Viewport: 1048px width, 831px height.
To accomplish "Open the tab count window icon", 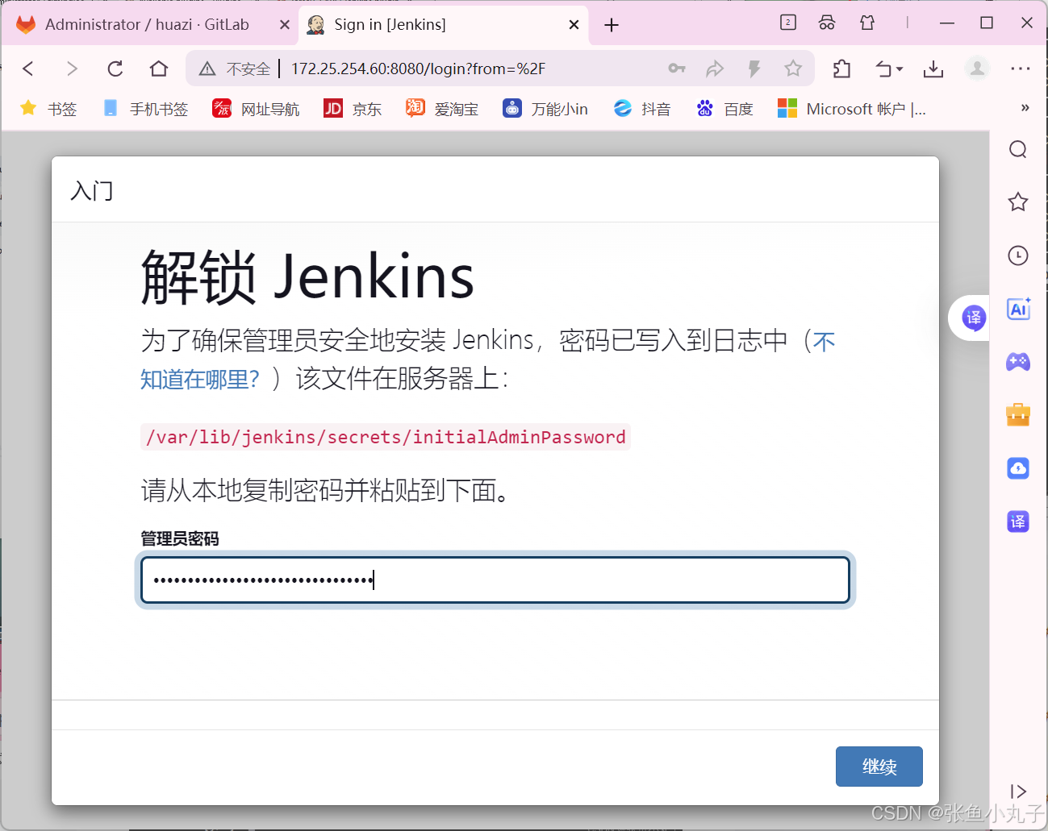I will click(788, 23).
